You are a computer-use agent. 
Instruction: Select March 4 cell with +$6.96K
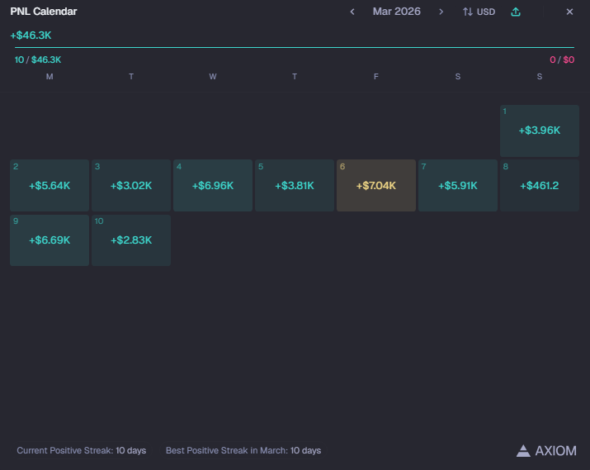[x=213, y=185]
